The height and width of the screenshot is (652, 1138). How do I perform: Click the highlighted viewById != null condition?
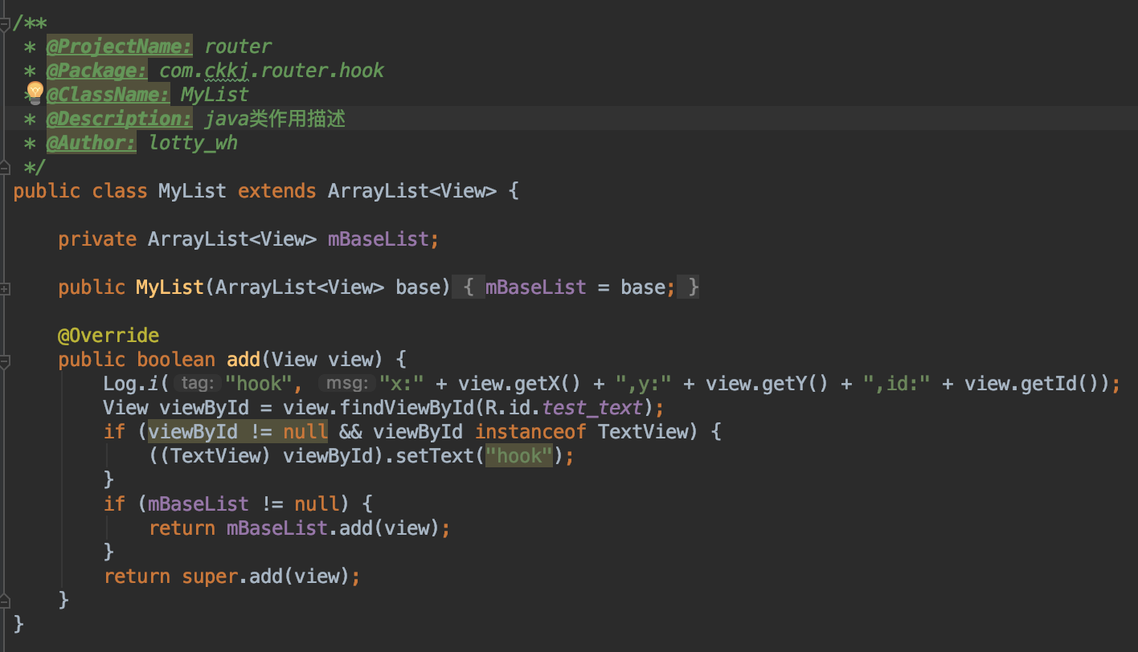[238, 432]
